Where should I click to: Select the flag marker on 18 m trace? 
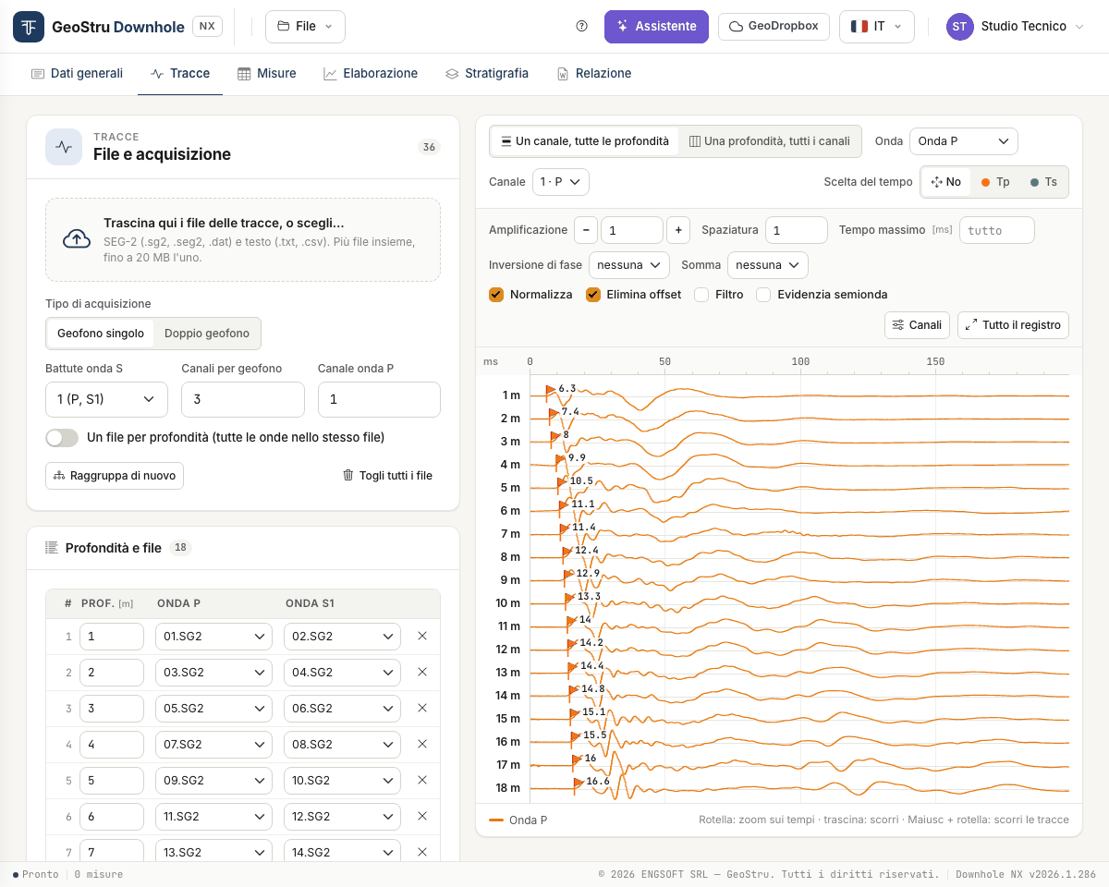pos(578,784)
